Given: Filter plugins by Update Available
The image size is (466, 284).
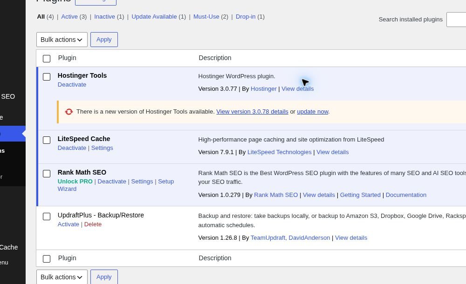Looking at the screenshot, I should point(154,17).
